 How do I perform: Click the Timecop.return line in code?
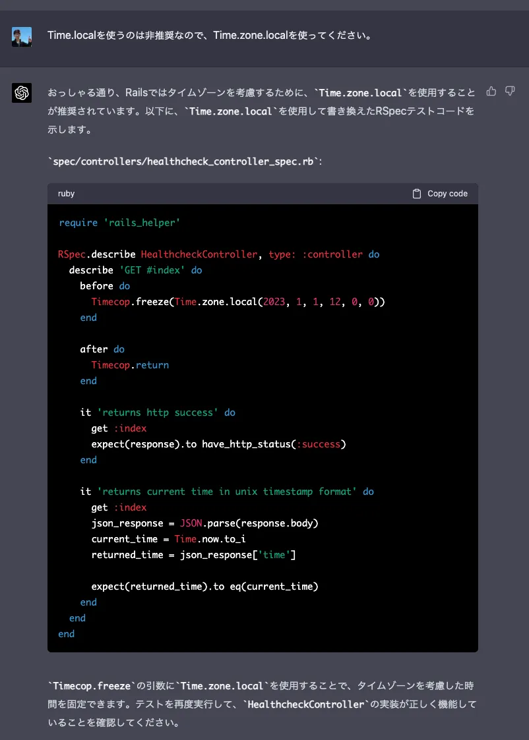coord(130,365)
